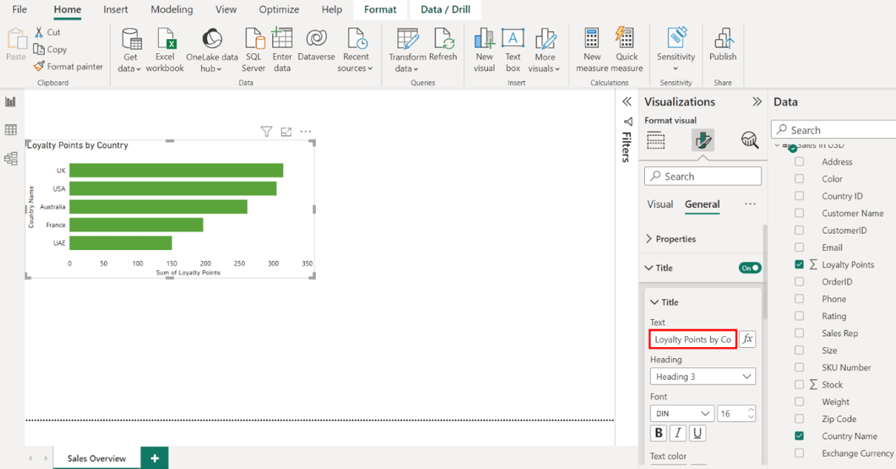Viewport: 896px width, 469px height.
Task: Check the Sales Rep field
Action: (x=799, y=333)
